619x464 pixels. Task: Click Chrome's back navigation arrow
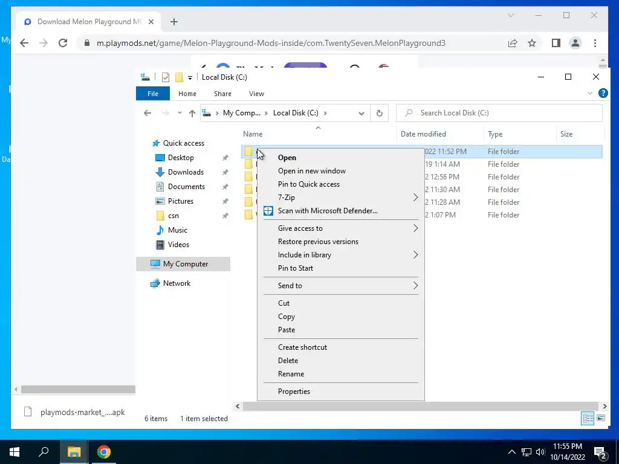click(24, 43)
